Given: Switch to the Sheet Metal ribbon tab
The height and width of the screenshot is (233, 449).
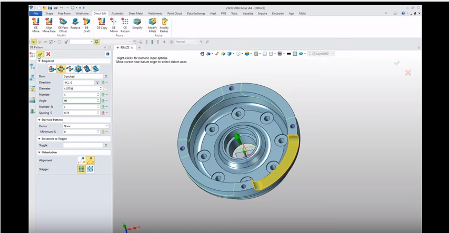Looking at the screenshot, I should pos(136,13).
